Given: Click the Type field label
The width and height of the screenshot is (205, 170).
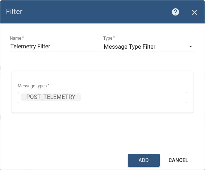Looking at the screenshot, I should click(x=108, y=38).
